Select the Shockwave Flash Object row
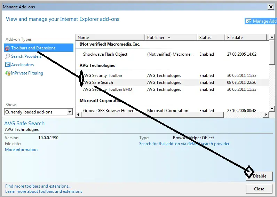 pyautogui.click(x=172, y=54)
